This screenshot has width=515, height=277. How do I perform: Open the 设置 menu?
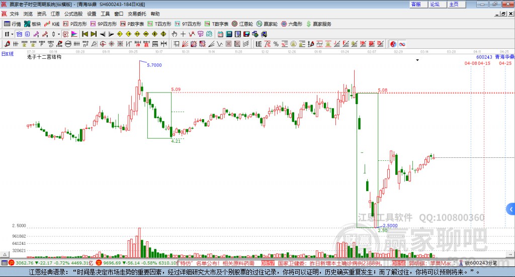pos(92,14)
